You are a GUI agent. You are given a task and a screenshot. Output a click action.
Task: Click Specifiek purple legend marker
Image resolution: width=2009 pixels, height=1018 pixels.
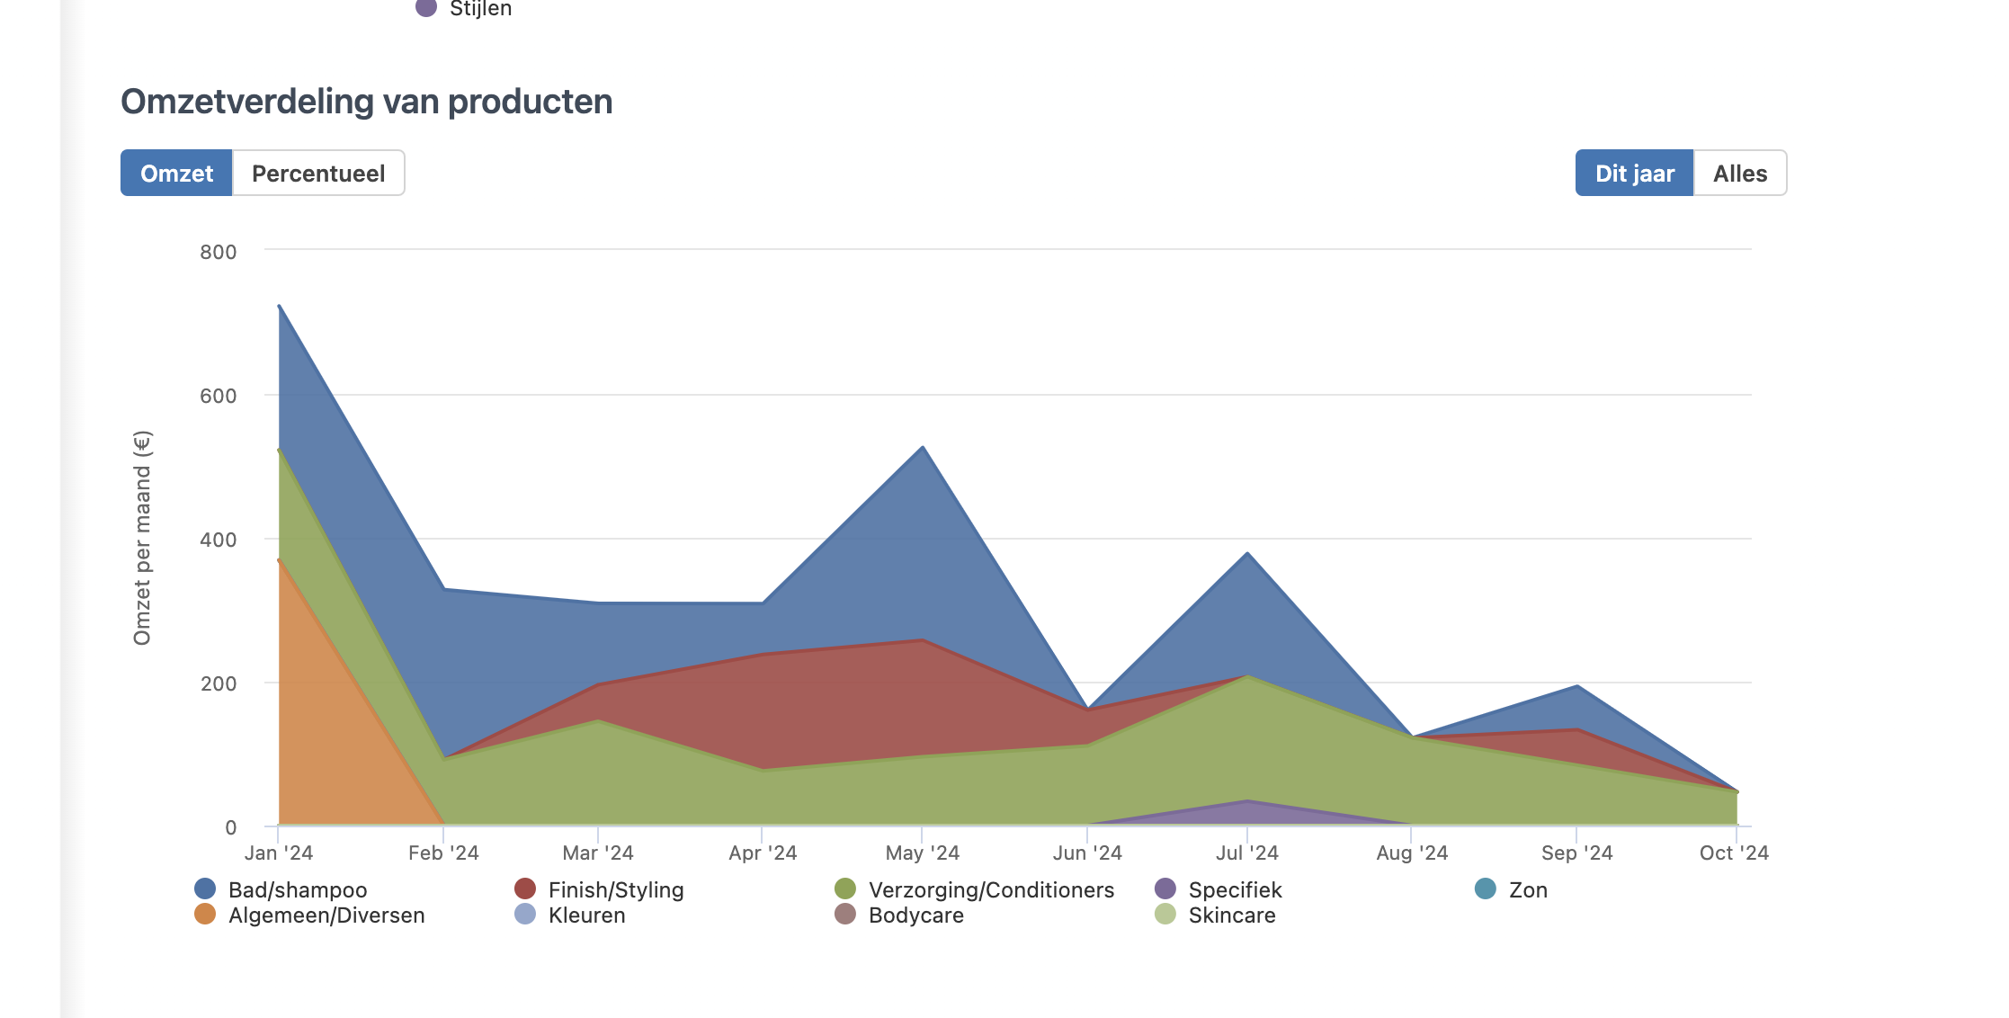[x=1165, y=889]
